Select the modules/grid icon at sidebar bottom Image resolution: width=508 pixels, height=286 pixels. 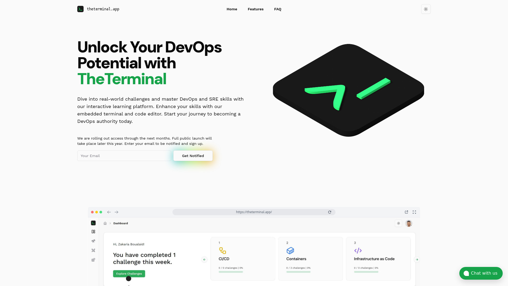point(93,260)
